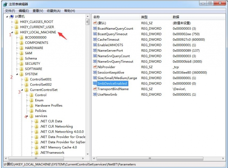The width and height of the screenshot is (228, 168).
Task: Select .NET Memory Cache 4.0 key
Action: 58,147
